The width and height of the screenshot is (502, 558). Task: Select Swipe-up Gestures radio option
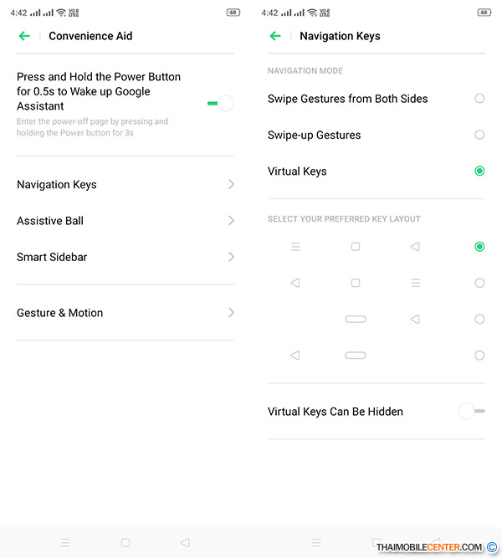click(x=479, y=135)
